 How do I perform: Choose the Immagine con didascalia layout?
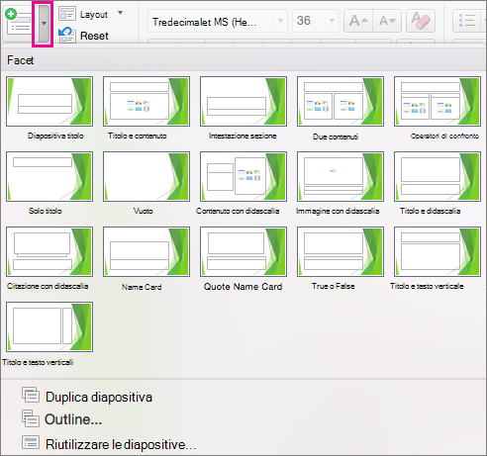click(341, 177)
